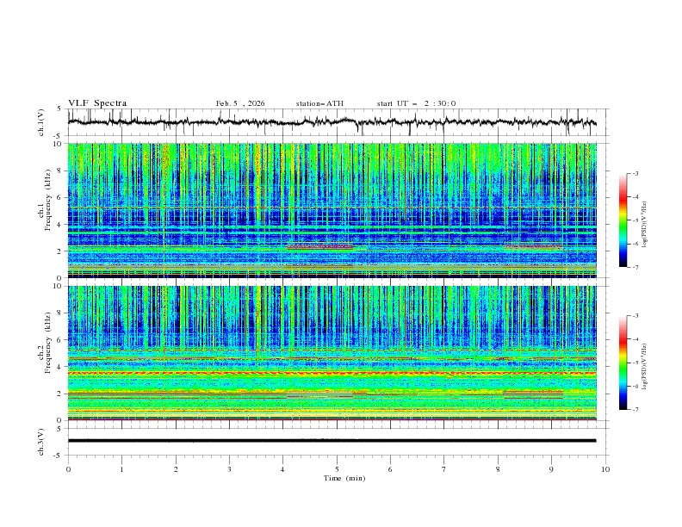
Task: Click the "-7" label on the lower colorbar
Action: pyautogui.click(x=635, y=409)
